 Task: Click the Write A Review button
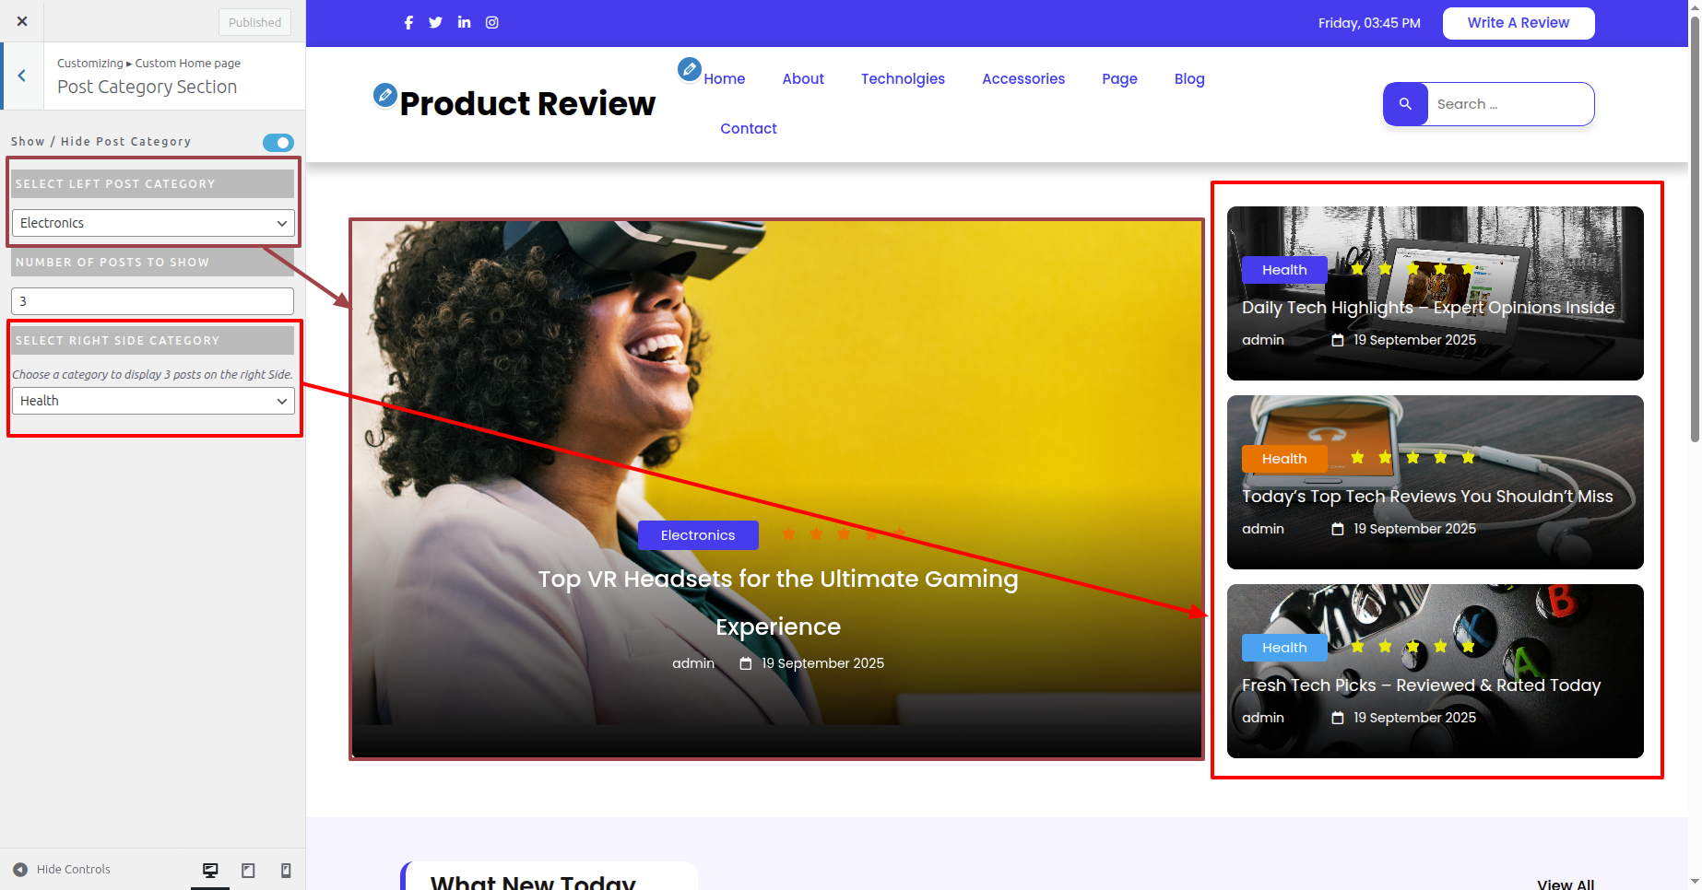tap(1518, 23)
